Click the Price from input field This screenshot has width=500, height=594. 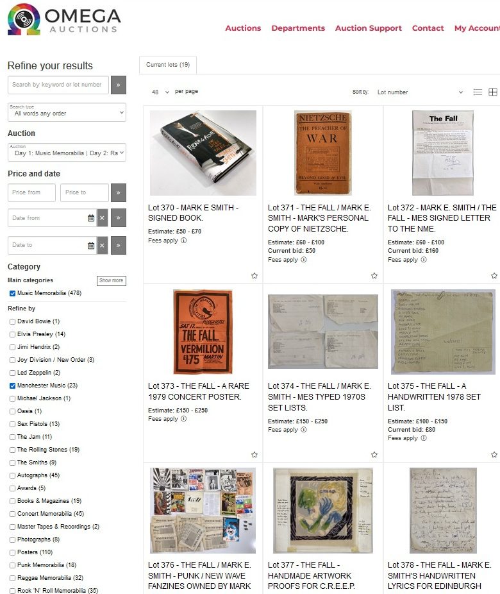(x=32, y=192)
